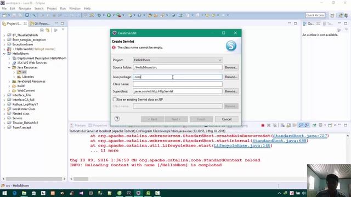The width and height of the screenshot is (351, 197).
Task: Expand the Servers project node
Action: 4,118
